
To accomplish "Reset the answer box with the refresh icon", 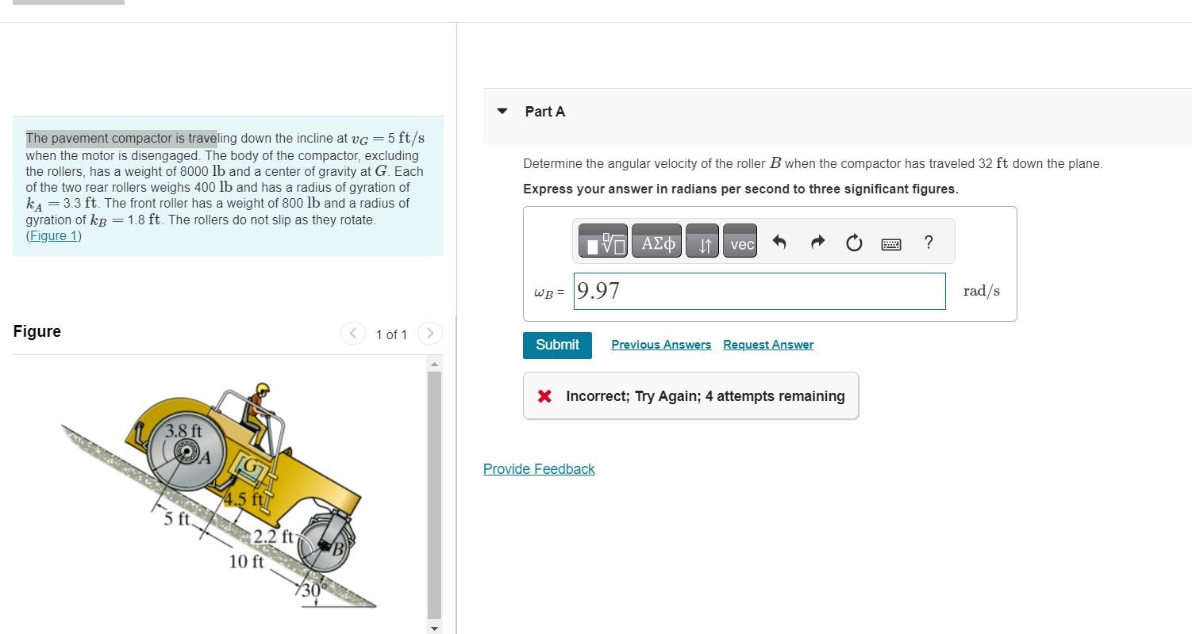I will point(854,243).
